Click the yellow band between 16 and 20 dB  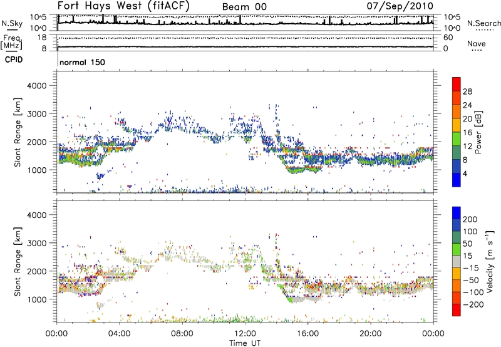[457, 125]
